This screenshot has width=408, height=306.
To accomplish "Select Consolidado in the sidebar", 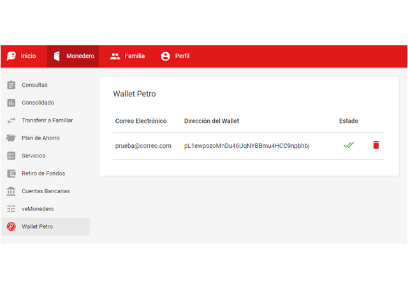I will click(45, 103).
